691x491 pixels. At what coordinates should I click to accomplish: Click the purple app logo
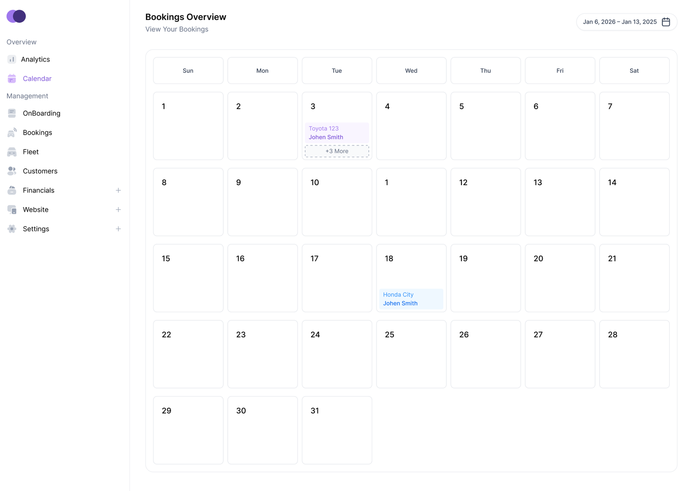click(16, 16)
